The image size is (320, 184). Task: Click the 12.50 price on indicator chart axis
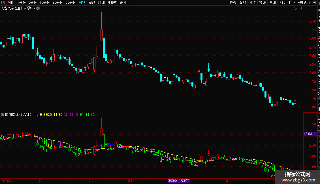(x=312, y=146)
